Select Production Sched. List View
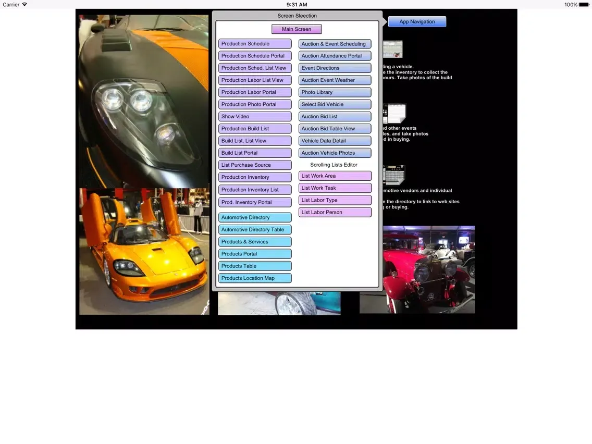Screen dimensions: 592x444 click(x=255, y=68)
